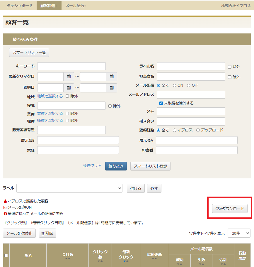Open the ラベル selection dropdown
The height and width of the screenshot is (267, 254).
pos(69,188)
